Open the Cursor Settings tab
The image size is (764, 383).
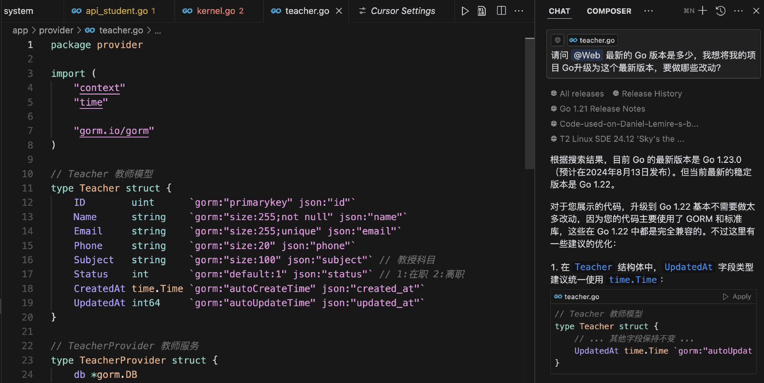point(401,11)
